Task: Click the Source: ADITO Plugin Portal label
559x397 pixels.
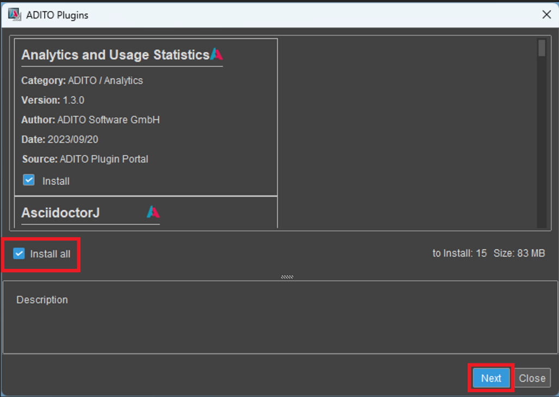Action: [x=82, y=159]
